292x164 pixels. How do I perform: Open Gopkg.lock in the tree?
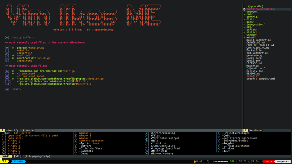254,58
